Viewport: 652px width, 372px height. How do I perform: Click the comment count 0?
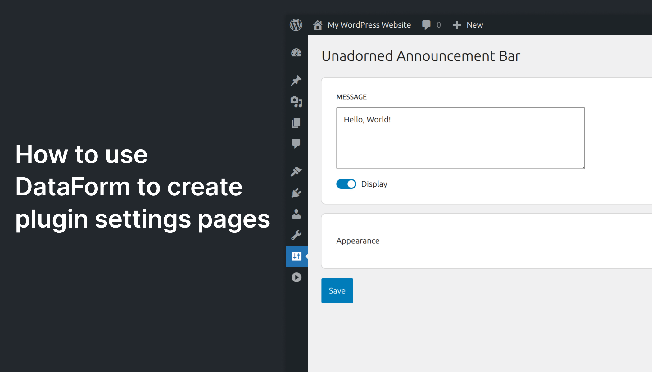click(439, 25)
